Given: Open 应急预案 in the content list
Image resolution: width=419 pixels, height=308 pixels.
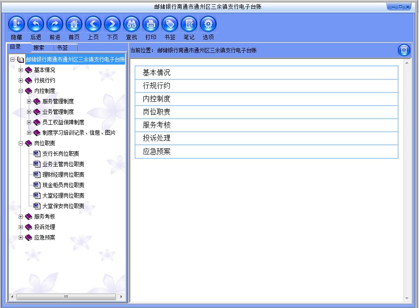Looking at the screenshot, I should (x=267, y=151).
